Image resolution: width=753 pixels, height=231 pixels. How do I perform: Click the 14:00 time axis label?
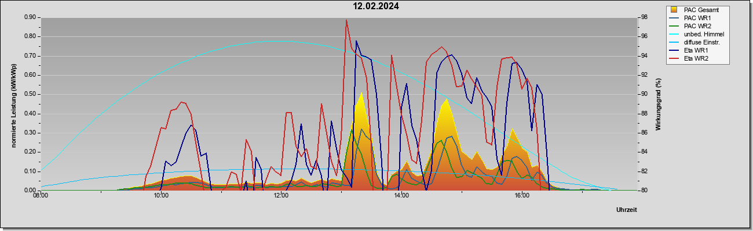[x=401, y=196]
